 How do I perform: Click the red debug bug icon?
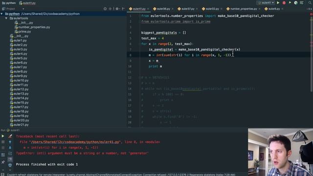(x=284, y=3)
